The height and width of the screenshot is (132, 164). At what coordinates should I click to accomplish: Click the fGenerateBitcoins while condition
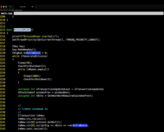click(34, 56)
